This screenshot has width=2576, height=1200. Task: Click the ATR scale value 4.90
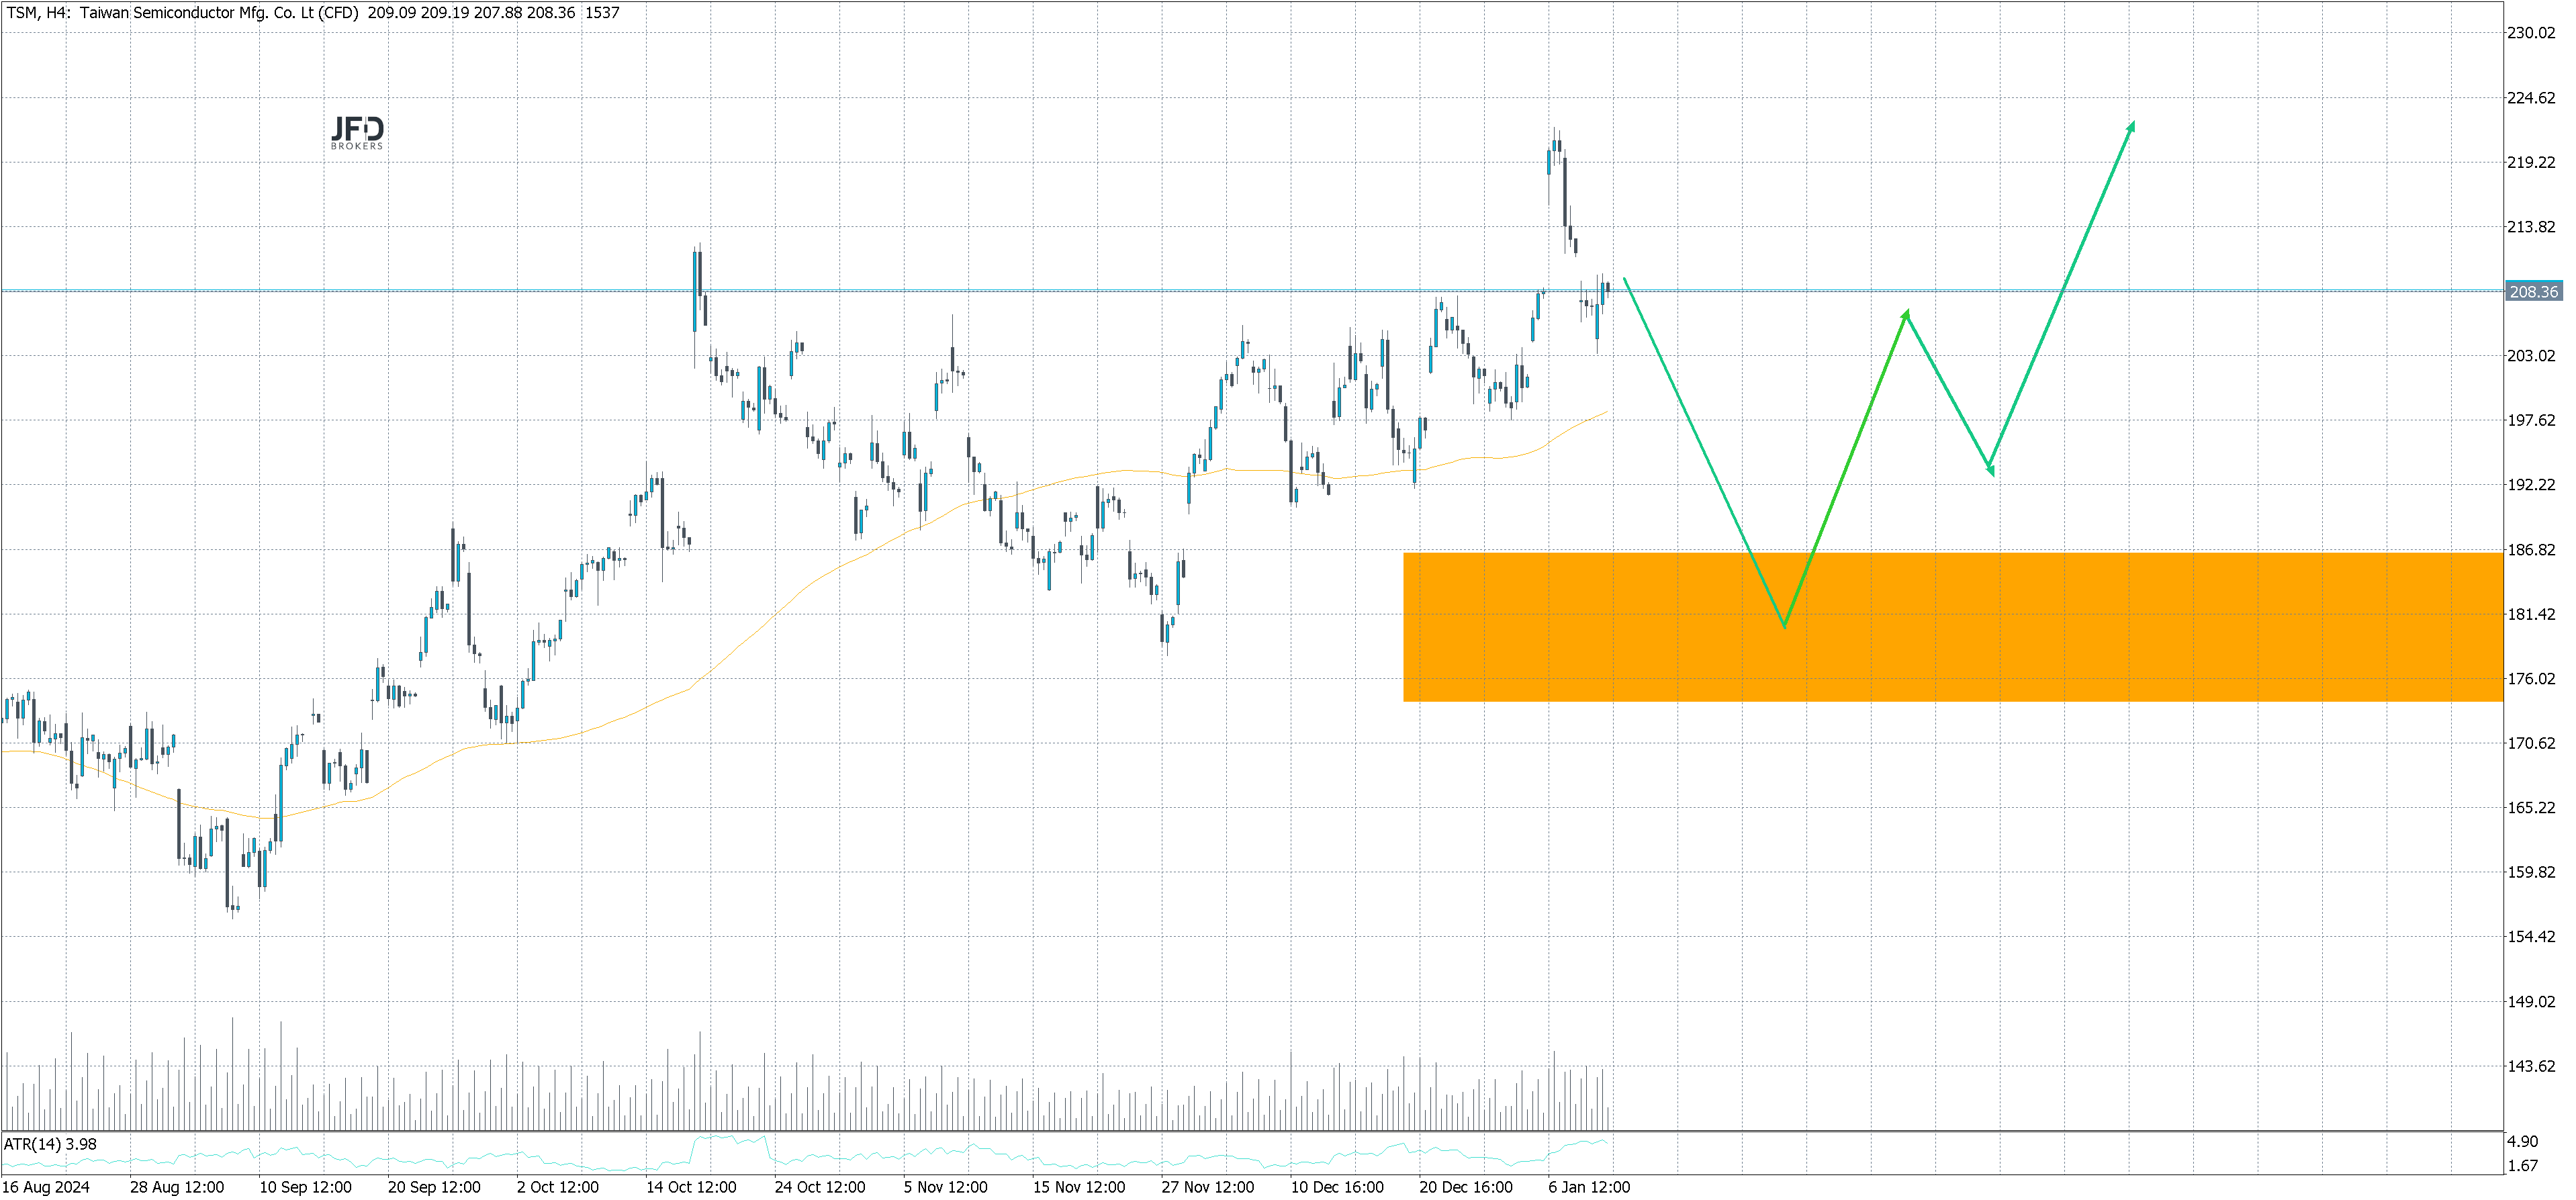(x=2522, y=1142)
